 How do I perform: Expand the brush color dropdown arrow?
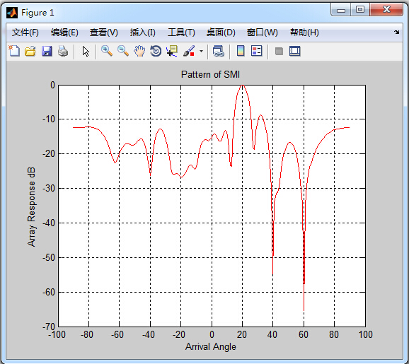coord(201,51)
